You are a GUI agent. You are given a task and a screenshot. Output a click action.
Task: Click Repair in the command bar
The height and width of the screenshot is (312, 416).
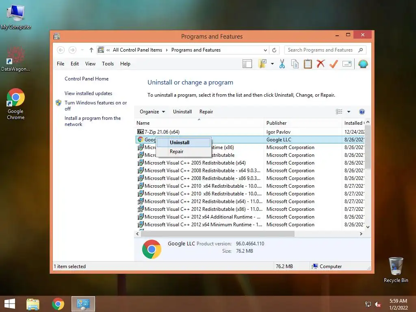(206, 112)
